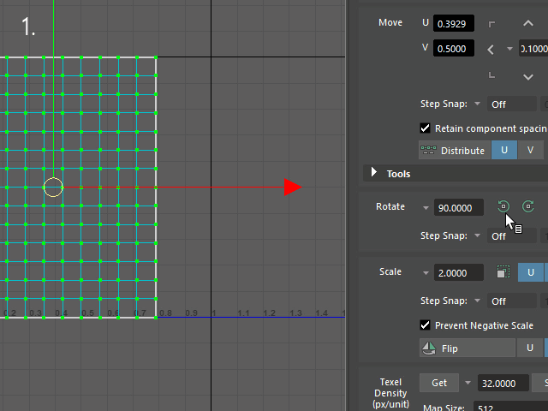This screenshot has width=548, height=411.
Task: Uncheck Retain component spacing
Action: [x=426, y=128]
